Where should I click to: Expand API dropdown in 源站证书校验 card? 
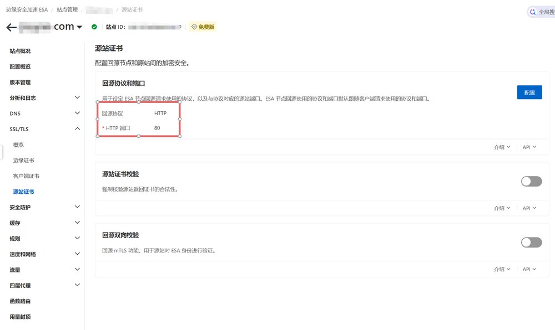[529, 208]
